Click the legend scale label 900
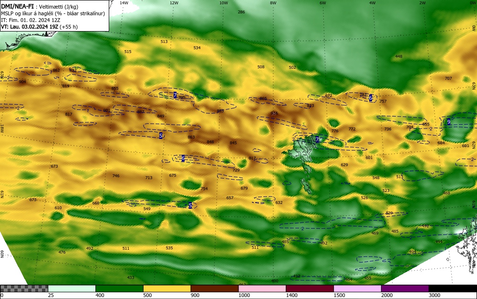 coord(195,295)
